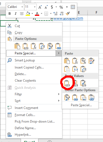103x142 pixels.
Task: Open Hyperlink... from the context menu
Action: (x=23, y=135)
